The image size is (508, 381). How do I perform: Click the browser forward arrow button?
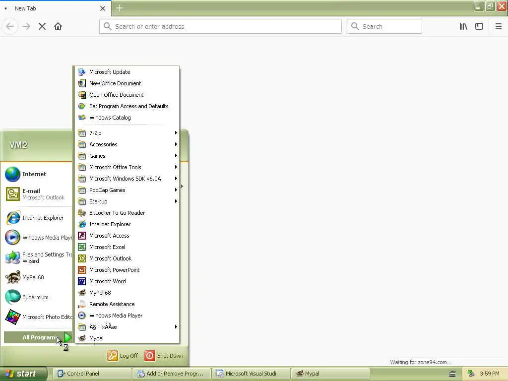click(x=26, y=26)
